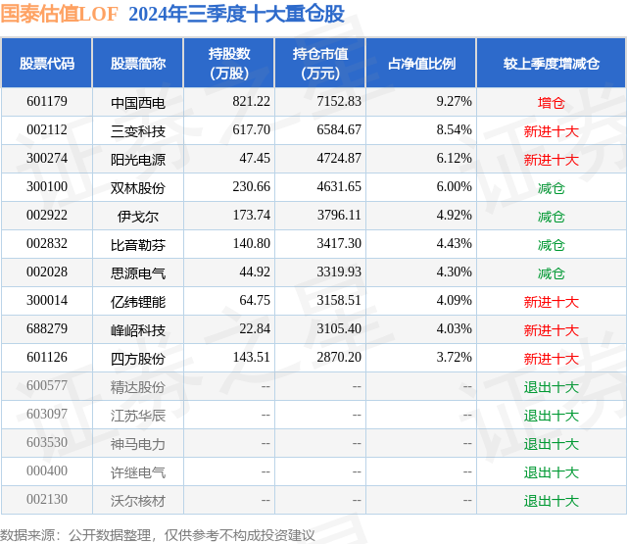Click share count 143.51
The width and height of the screenshot is (627, 544).
tap(252, 357)
